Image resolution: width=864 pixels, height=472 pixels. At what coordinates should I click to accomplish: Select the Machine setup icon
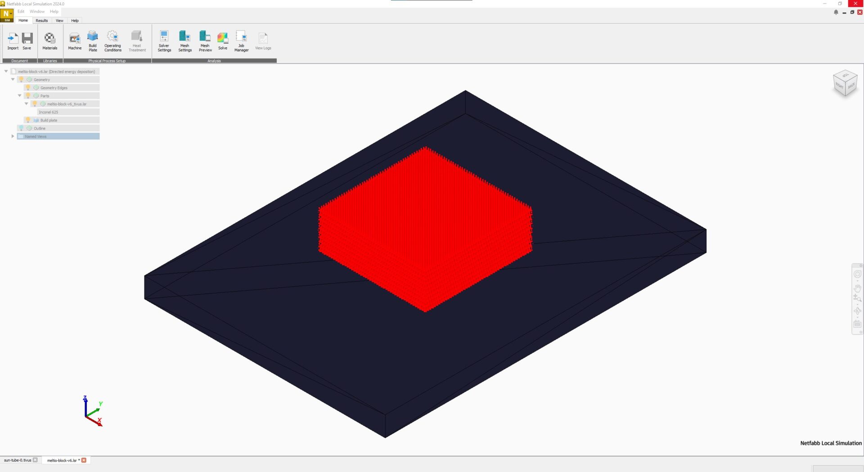pyautogui.click(x=75, y=40)
